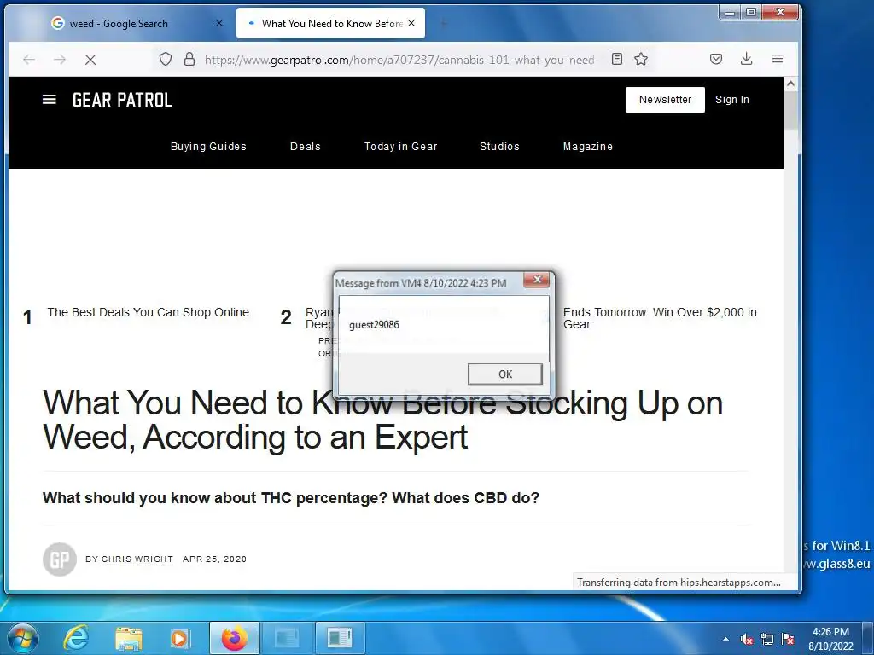This screenshot has height=655, width=874.
Task: Open Ends Tomorrow: Win Over $2,000 in Gear
Action: coord(660,318)
